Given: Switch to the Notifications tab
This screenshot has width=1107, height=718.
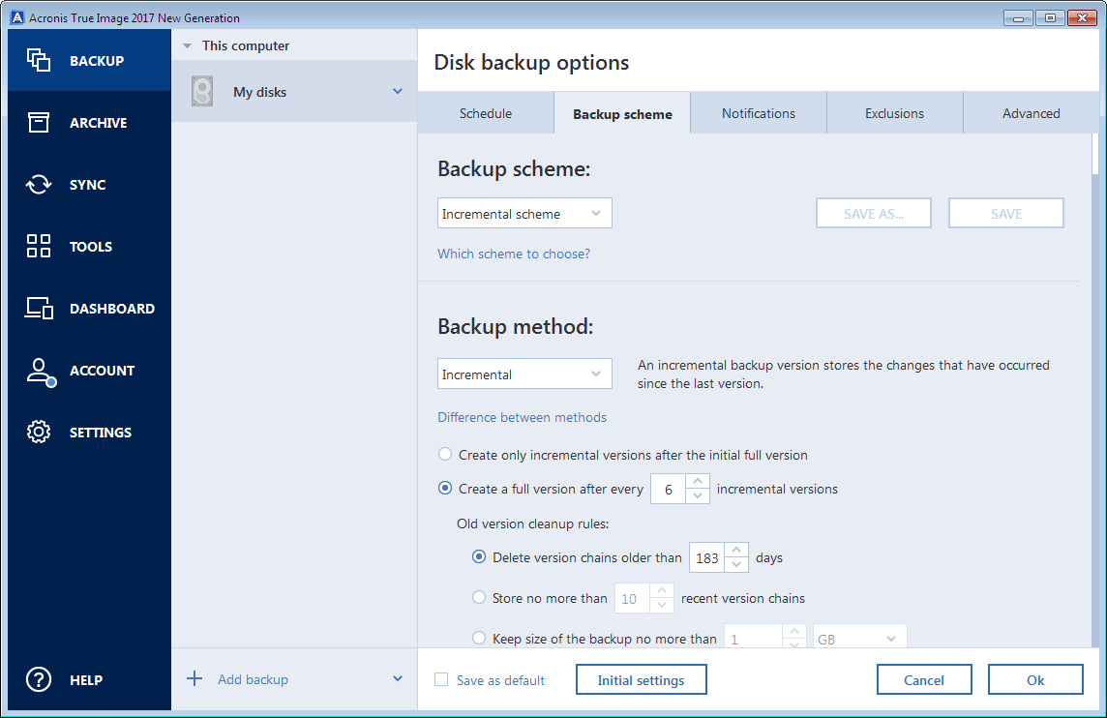Looking at the screenshot, I should (758, 113).
